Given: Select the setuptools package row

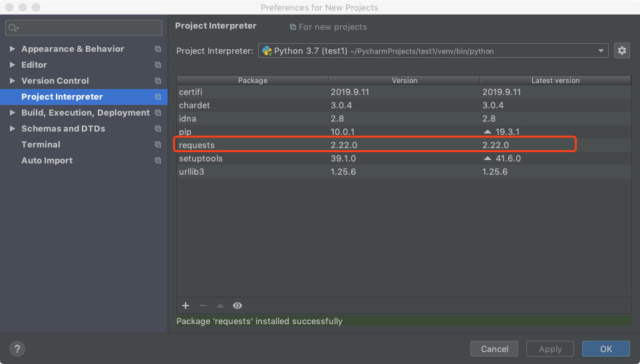Looking at the screenshot, I should [404, 158].
